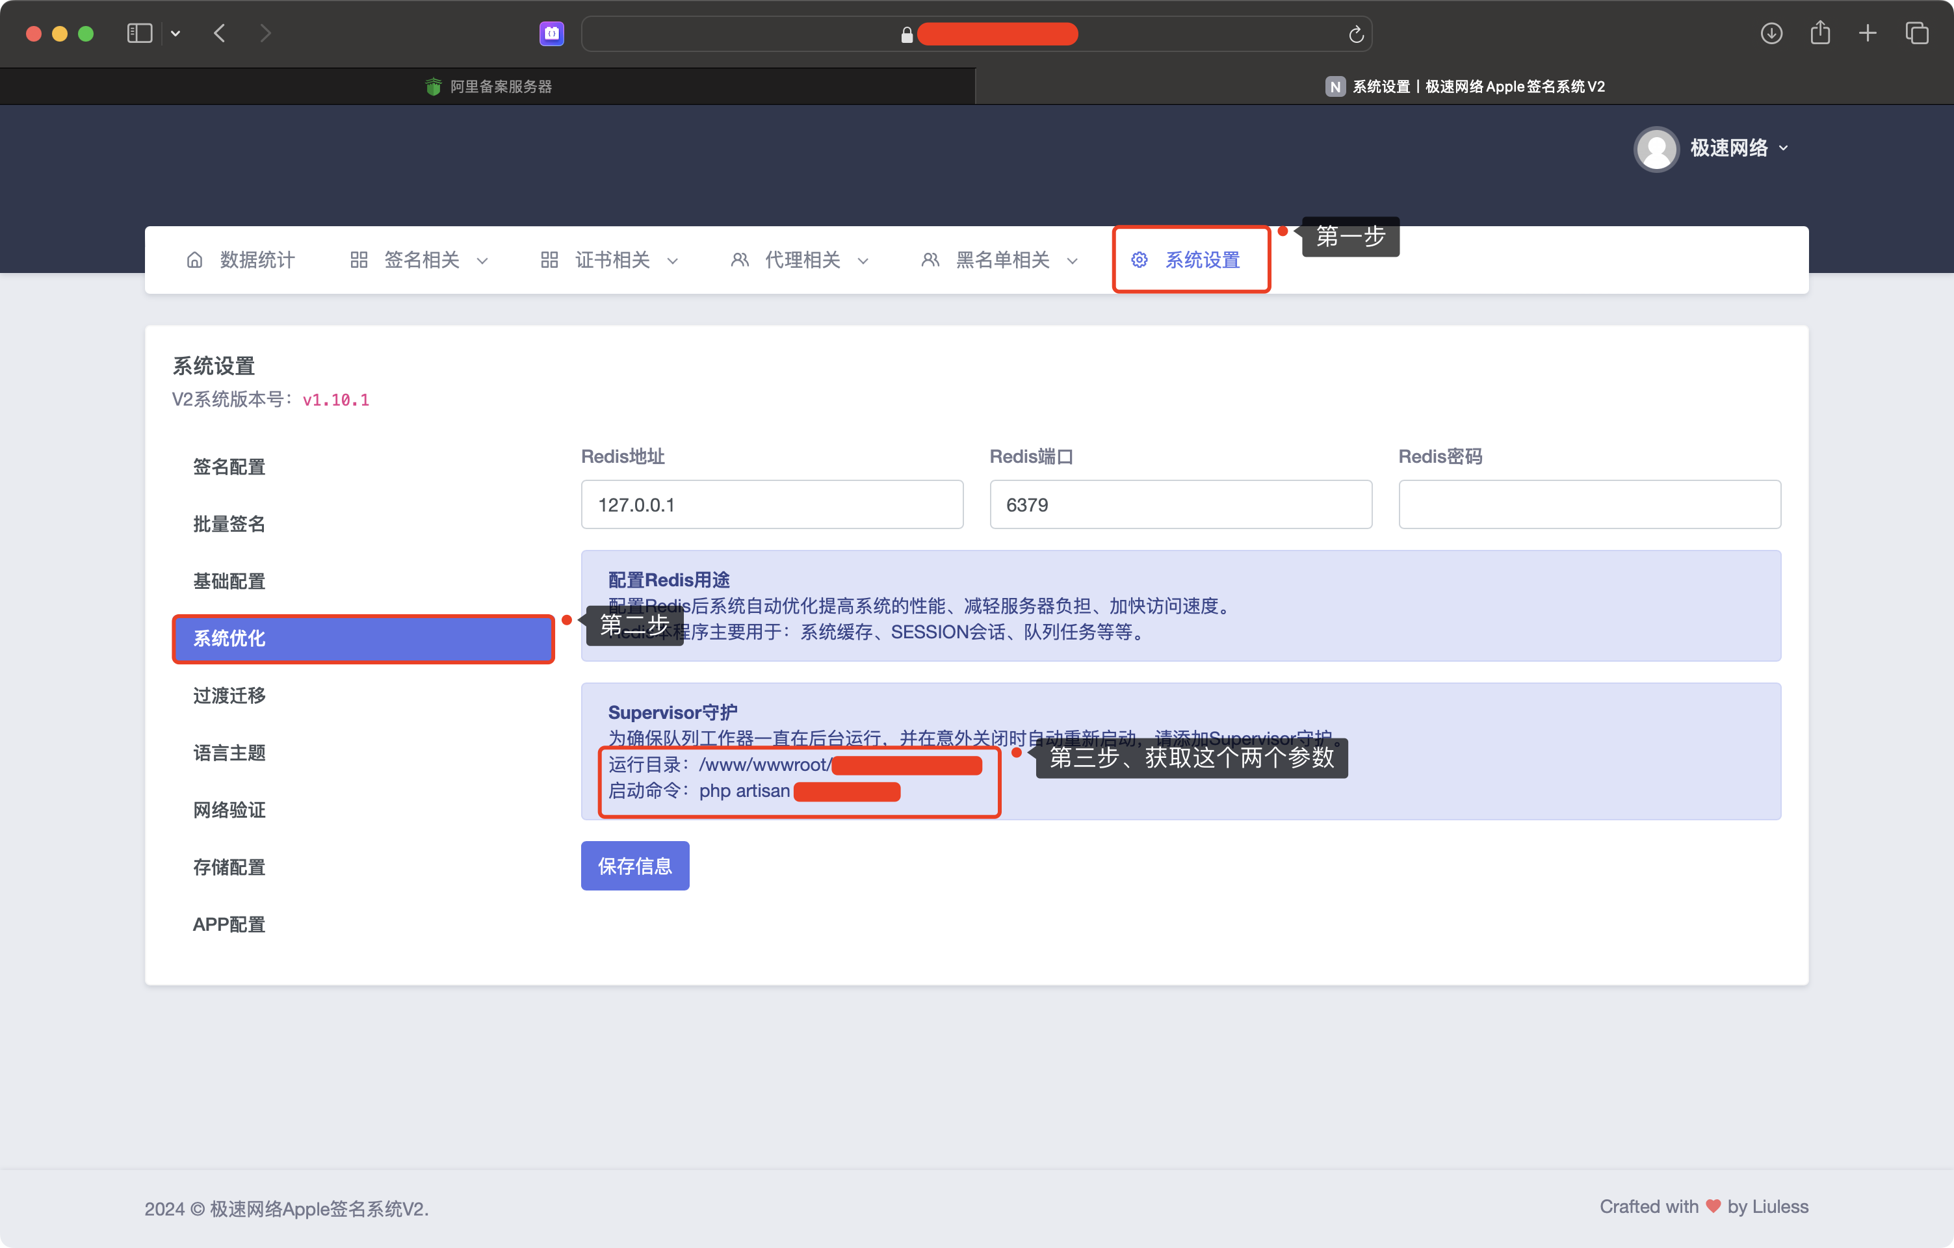Click the gear icon beside 系统设置
This screenshot has width=1954, height=1248.
click(1140, 259)
